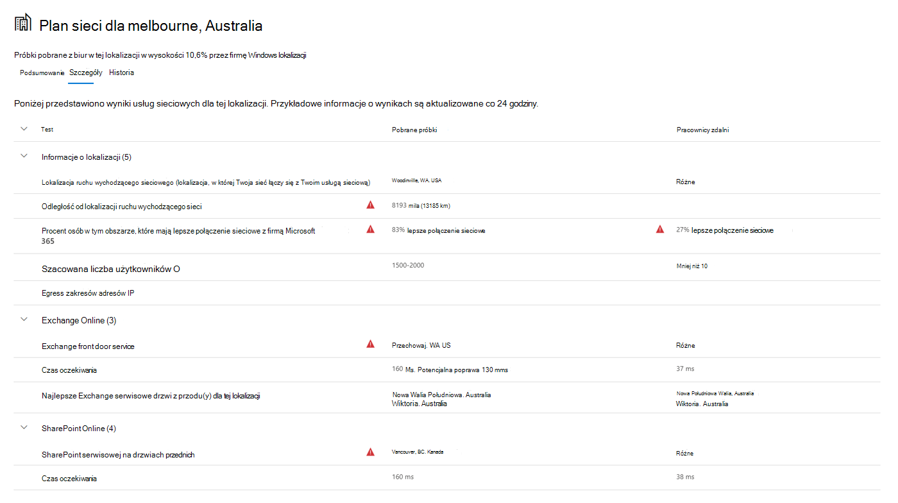This screenshot has height=503, width=898.
Task: Select Procent osób w tym obszarze row label
Action: tap(178, 235)
